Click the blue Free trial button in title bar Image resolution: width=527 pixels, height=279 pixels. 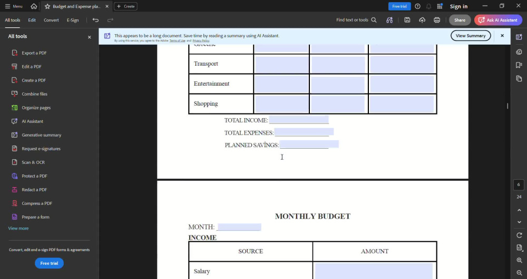pos(399,6)
